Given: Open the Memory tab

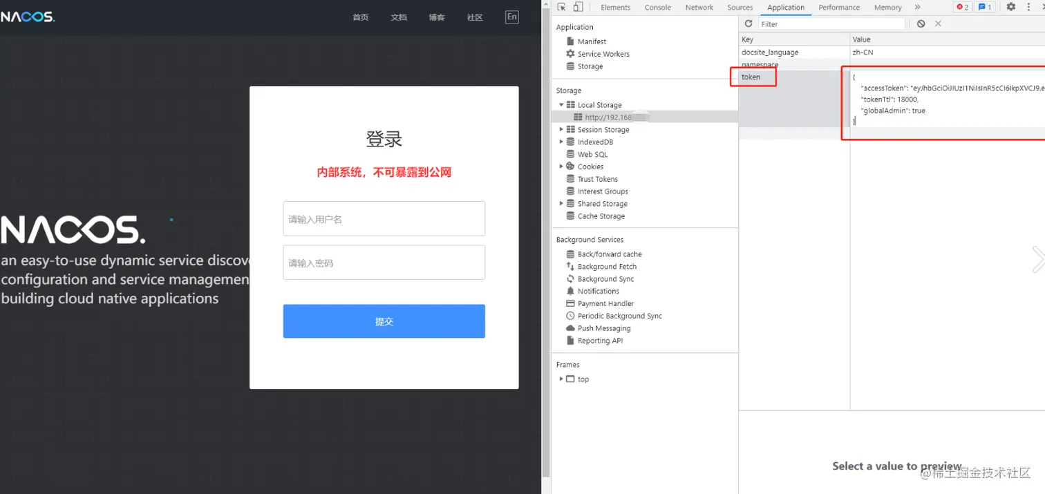Looking at the screenshot, I should (887, 8).
